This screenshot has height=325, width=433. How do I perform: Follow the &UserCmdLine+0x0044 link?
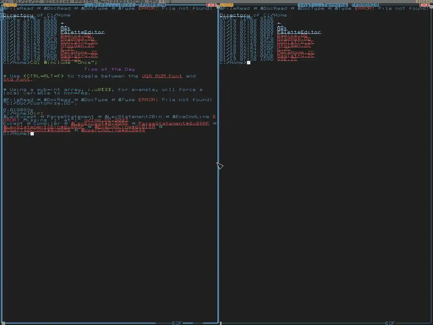(113, 130)
